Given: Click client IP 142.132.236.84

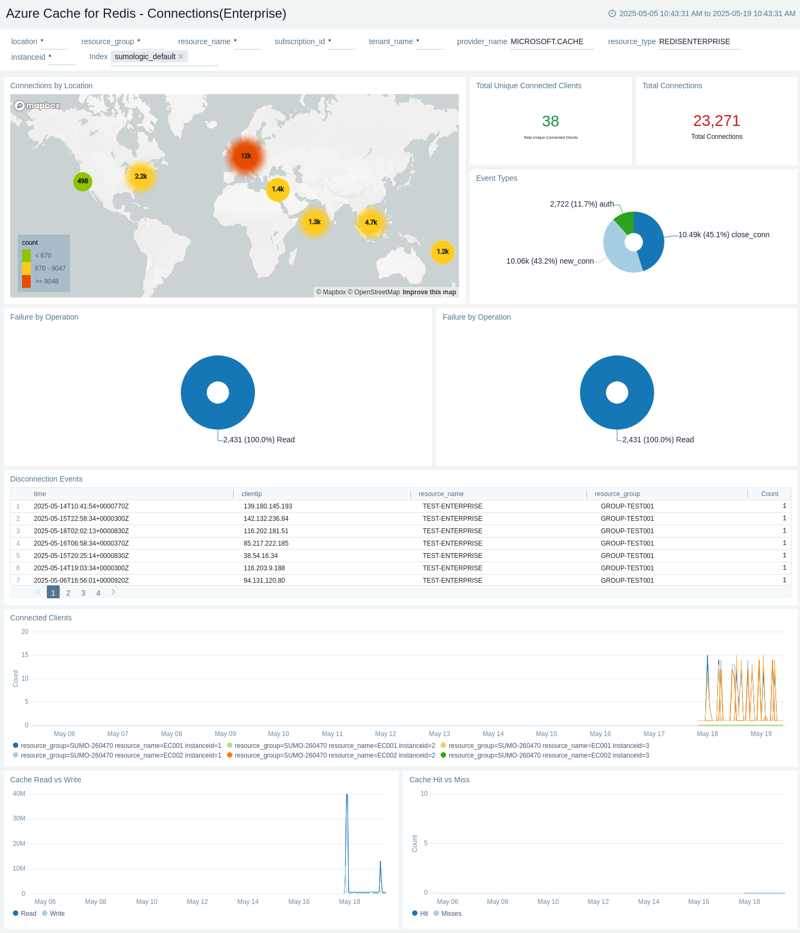Looking at the screenshot, I should click(x=266, y=519).
